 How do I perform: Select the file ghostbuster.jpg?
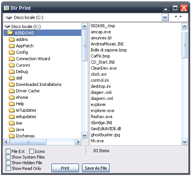tap(105, 135)
